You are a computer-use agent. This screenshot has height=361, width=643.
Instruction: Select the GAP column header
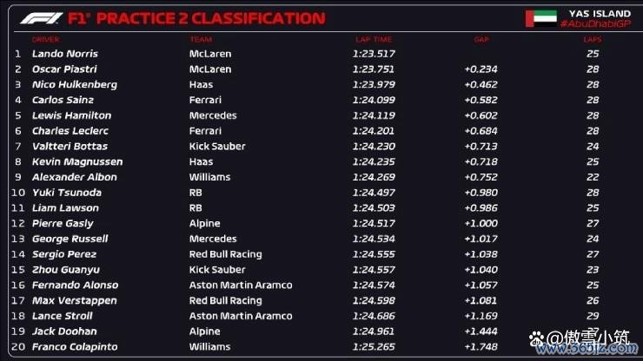[x=481, y=39]
